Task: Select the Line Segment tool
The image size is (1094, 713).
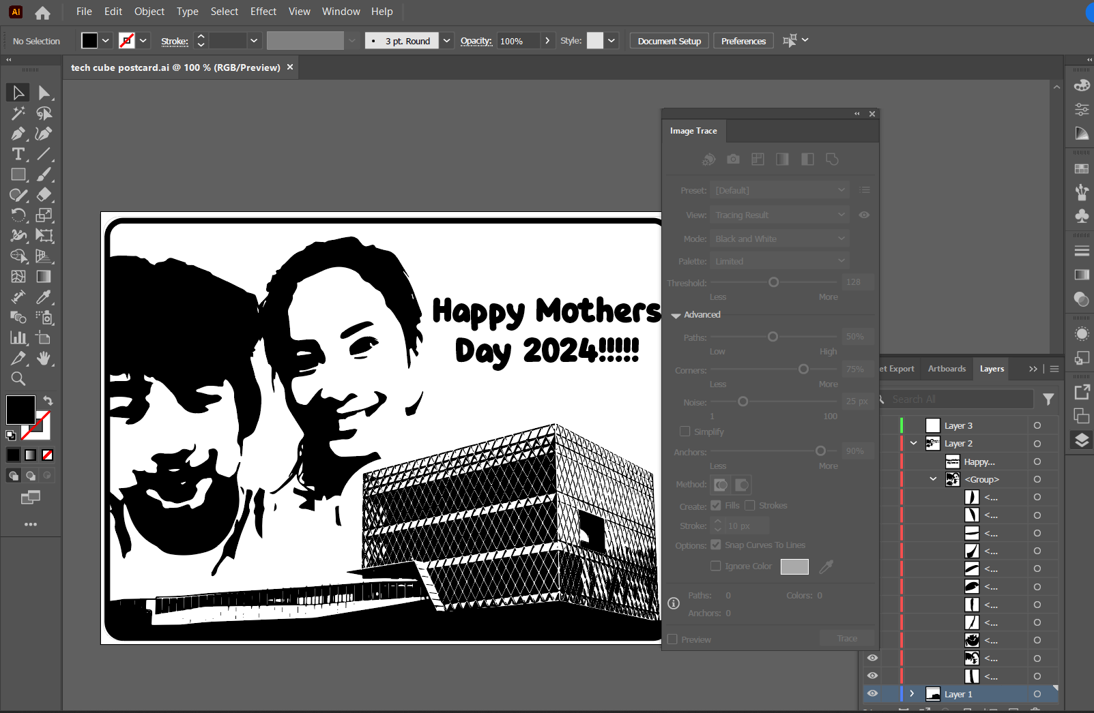Action: tap(44, 154)
